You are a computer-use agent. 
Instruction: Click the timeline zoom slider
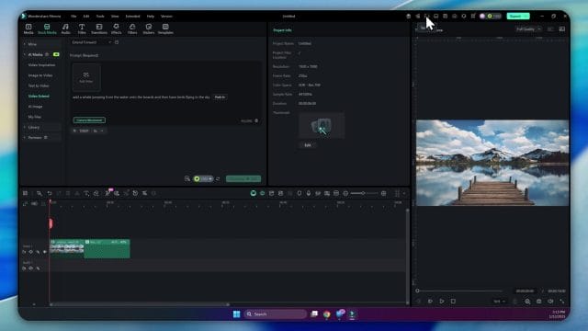[364, 193]
